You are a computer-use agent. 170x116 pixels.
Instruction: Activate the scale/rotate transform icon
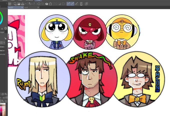click(x=50, y=4)
